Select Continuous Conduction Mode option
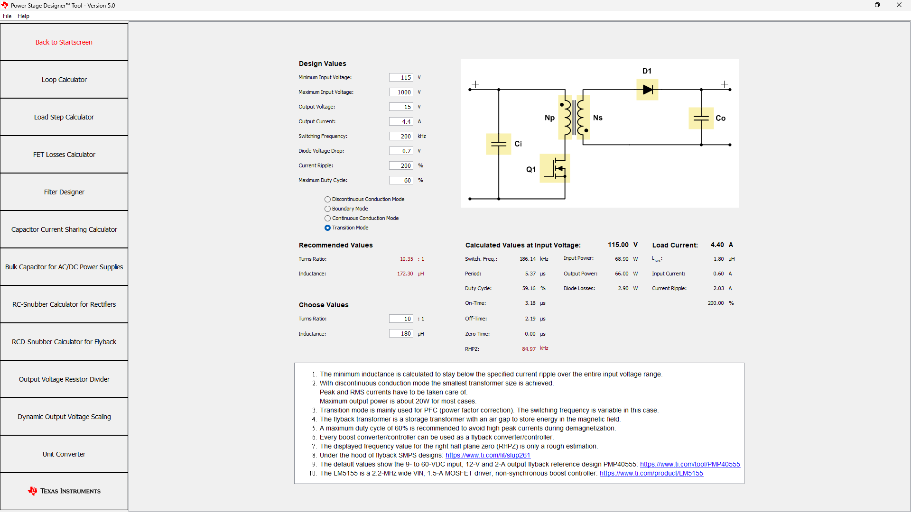 pyautogui.click(x=327, y=219)
